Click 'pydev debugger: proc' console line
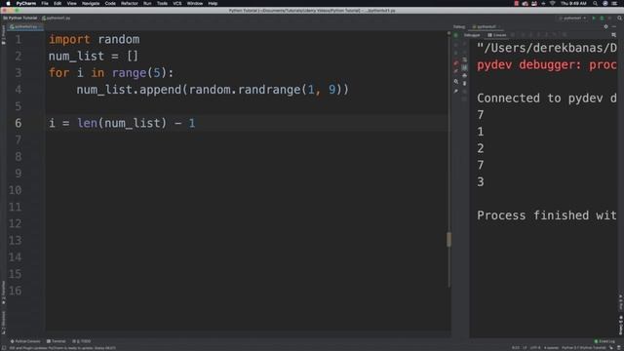This screenshot has width=624, height=351. point(546,65)
